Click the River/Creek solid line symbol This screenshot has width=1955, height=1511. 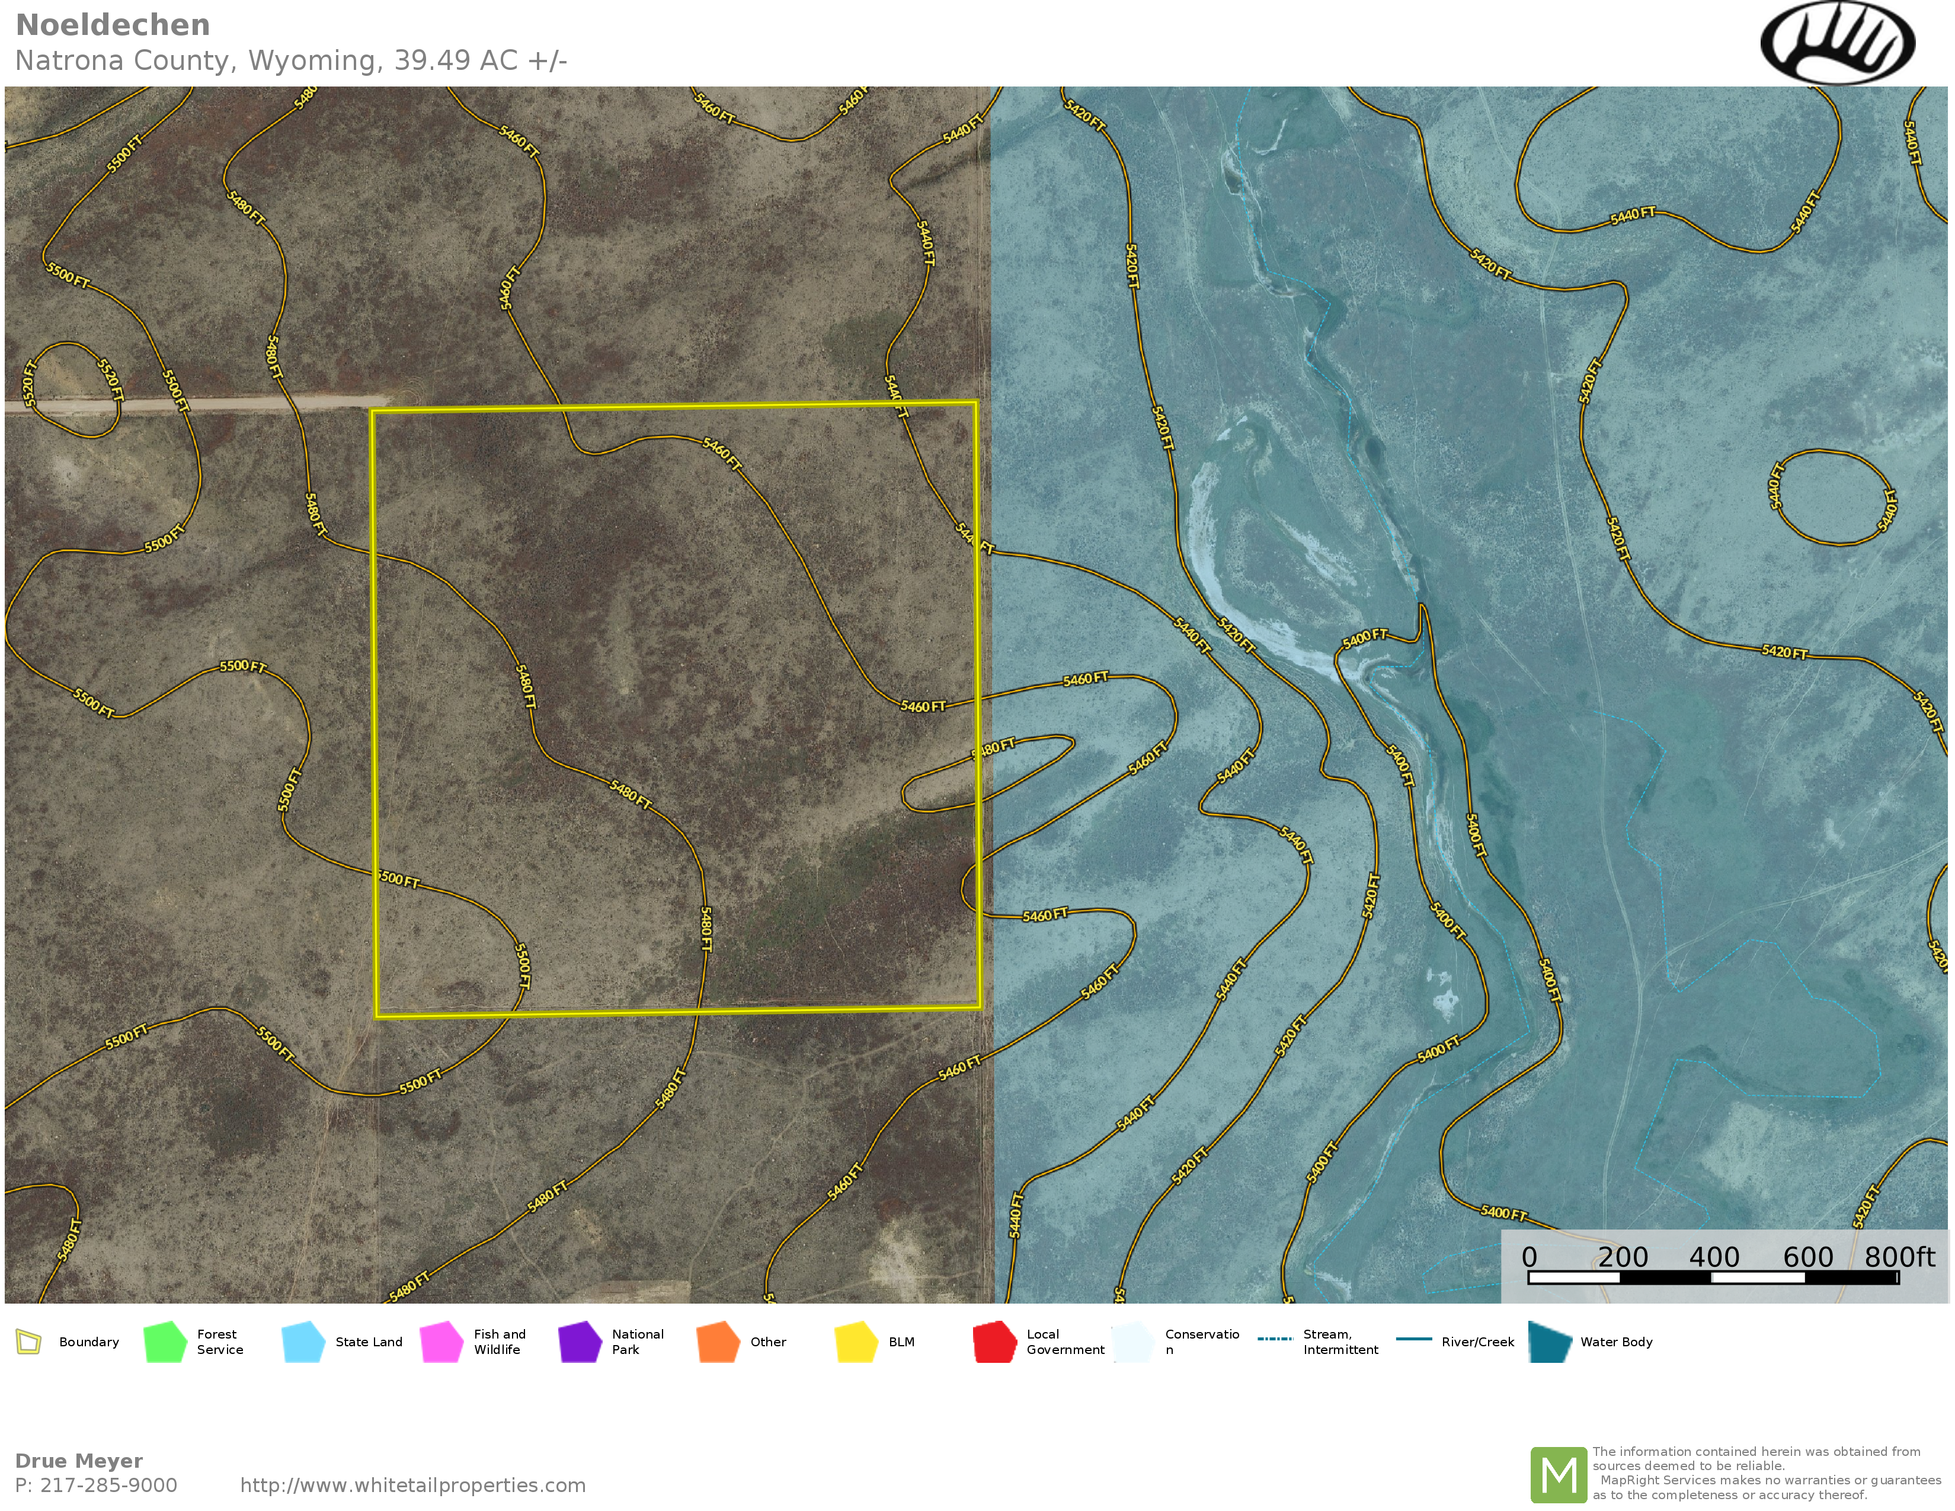click(1413, 1339)
